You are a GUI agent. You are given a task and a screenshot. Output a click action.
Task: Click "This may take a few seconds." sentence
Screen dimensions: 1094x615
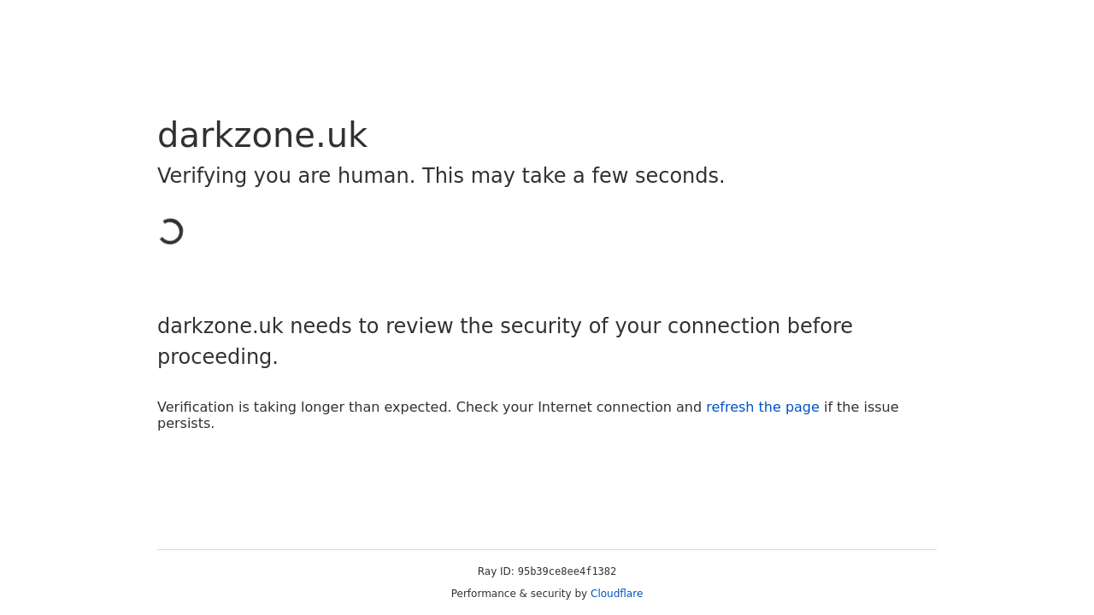pos(573,176)
